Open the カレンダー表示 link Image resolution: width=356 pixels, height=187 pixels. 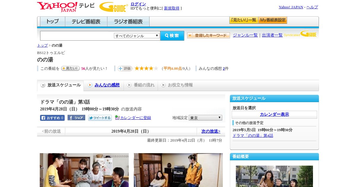point(274,115)
